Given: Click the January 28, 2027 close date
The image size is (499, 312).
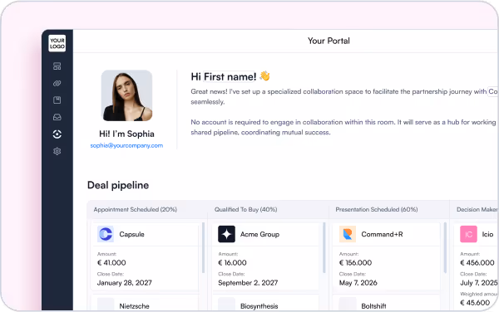Looking at the screenshot, I should (x=125, y=283).
